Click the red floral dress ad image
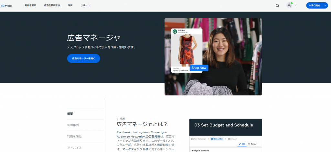The height and width of the screenshot is (152, 331). [187, 50]
